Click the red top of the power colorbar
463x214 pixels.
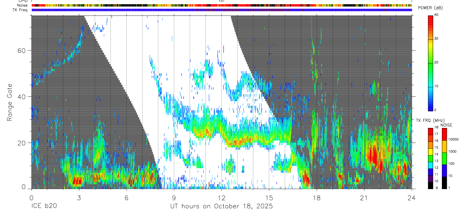coord(430,19)
